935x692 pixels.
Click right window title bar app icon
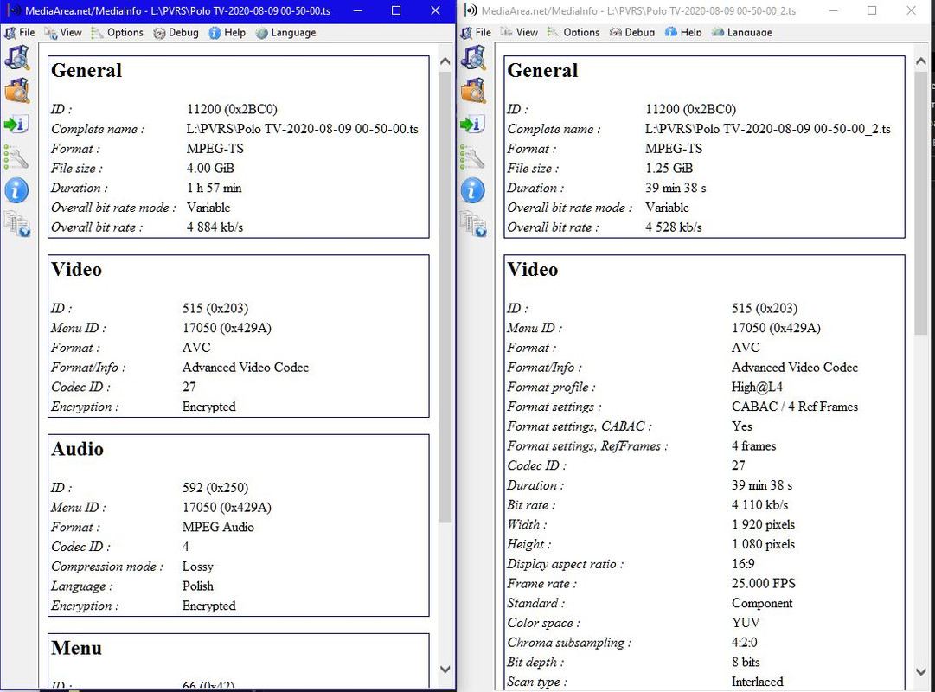click(471, 10)
